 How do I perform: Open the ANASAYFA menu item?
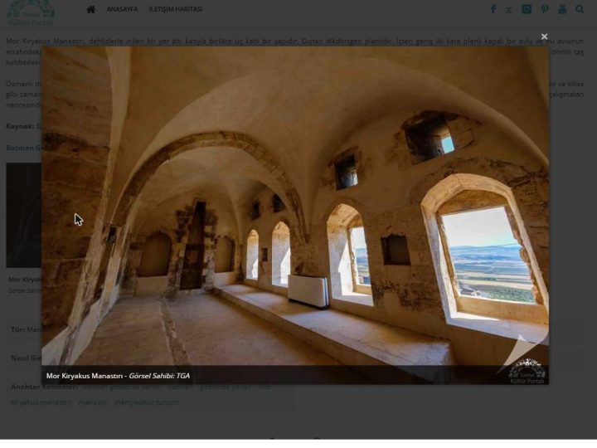click(122, 9)
